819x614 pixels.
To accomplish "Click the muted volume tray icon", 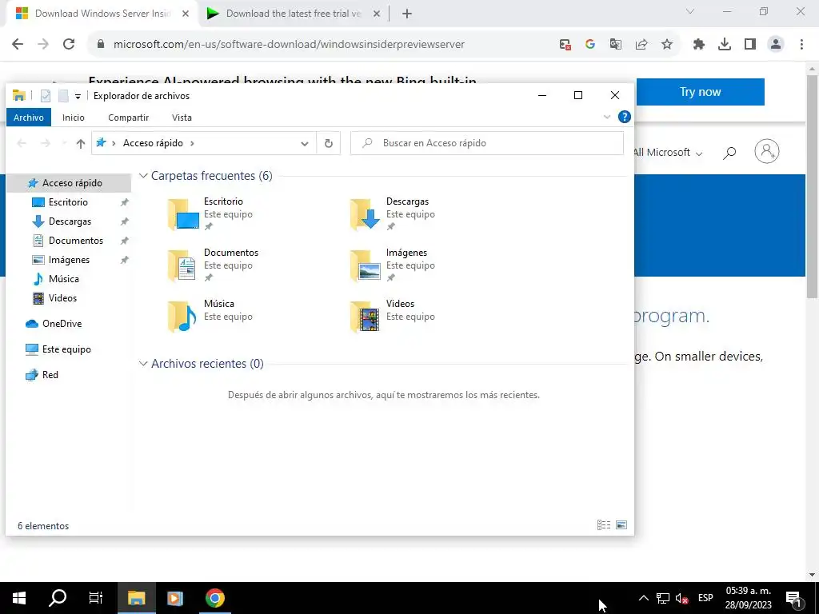I will [681, 598].
